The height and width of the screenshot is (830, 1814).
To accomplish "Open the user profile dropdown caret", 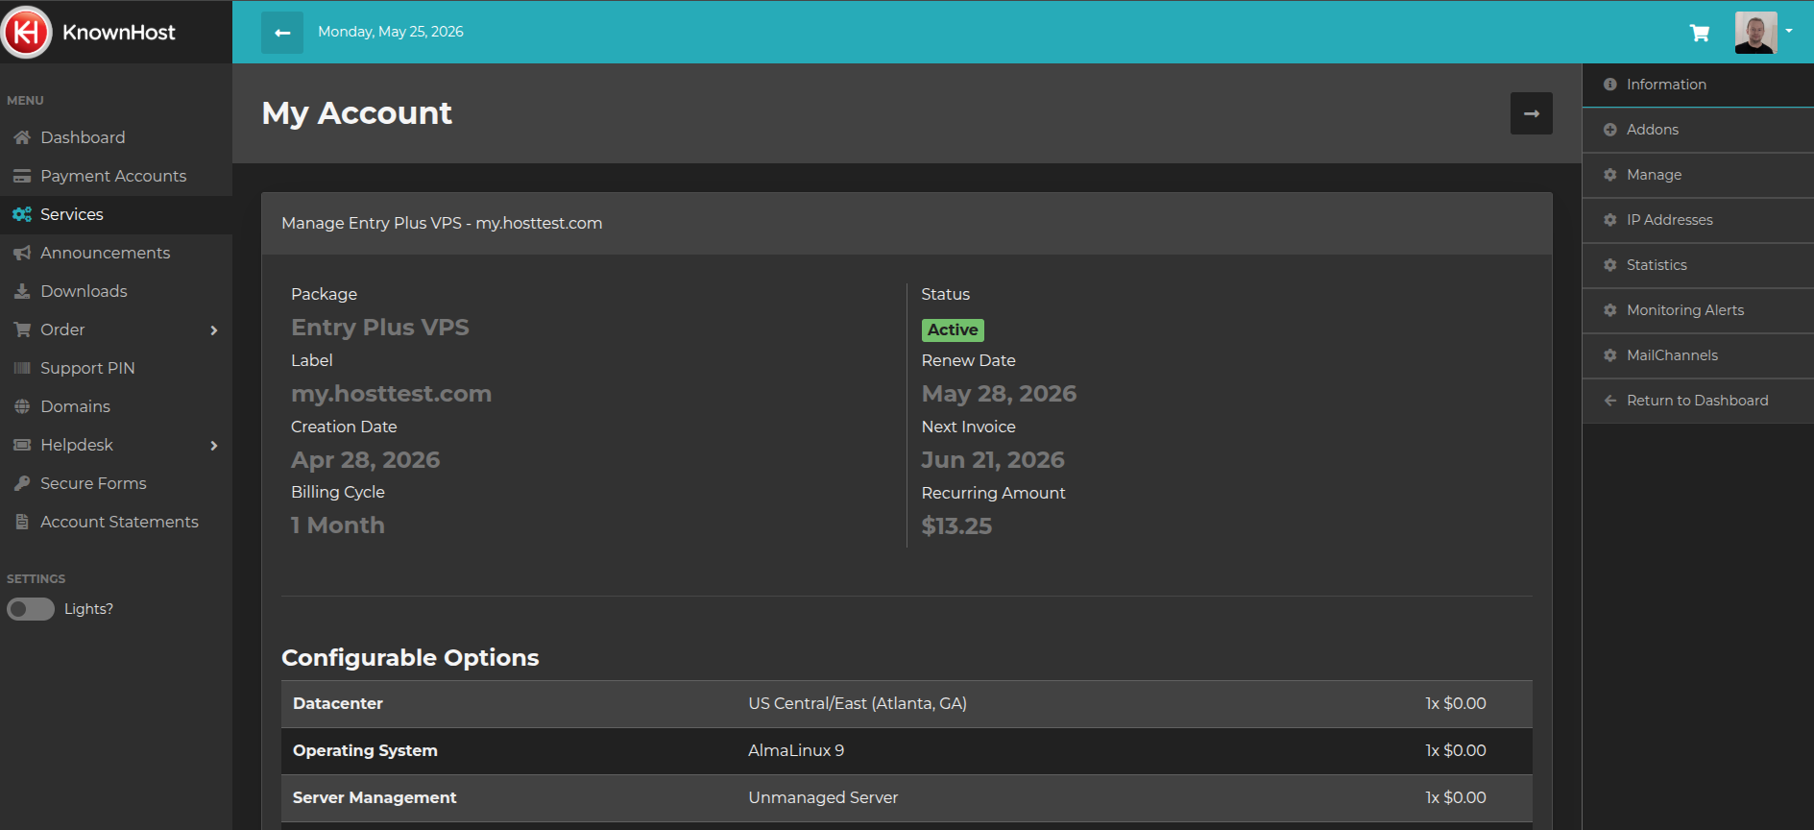I will click(x=1789, y=31).
